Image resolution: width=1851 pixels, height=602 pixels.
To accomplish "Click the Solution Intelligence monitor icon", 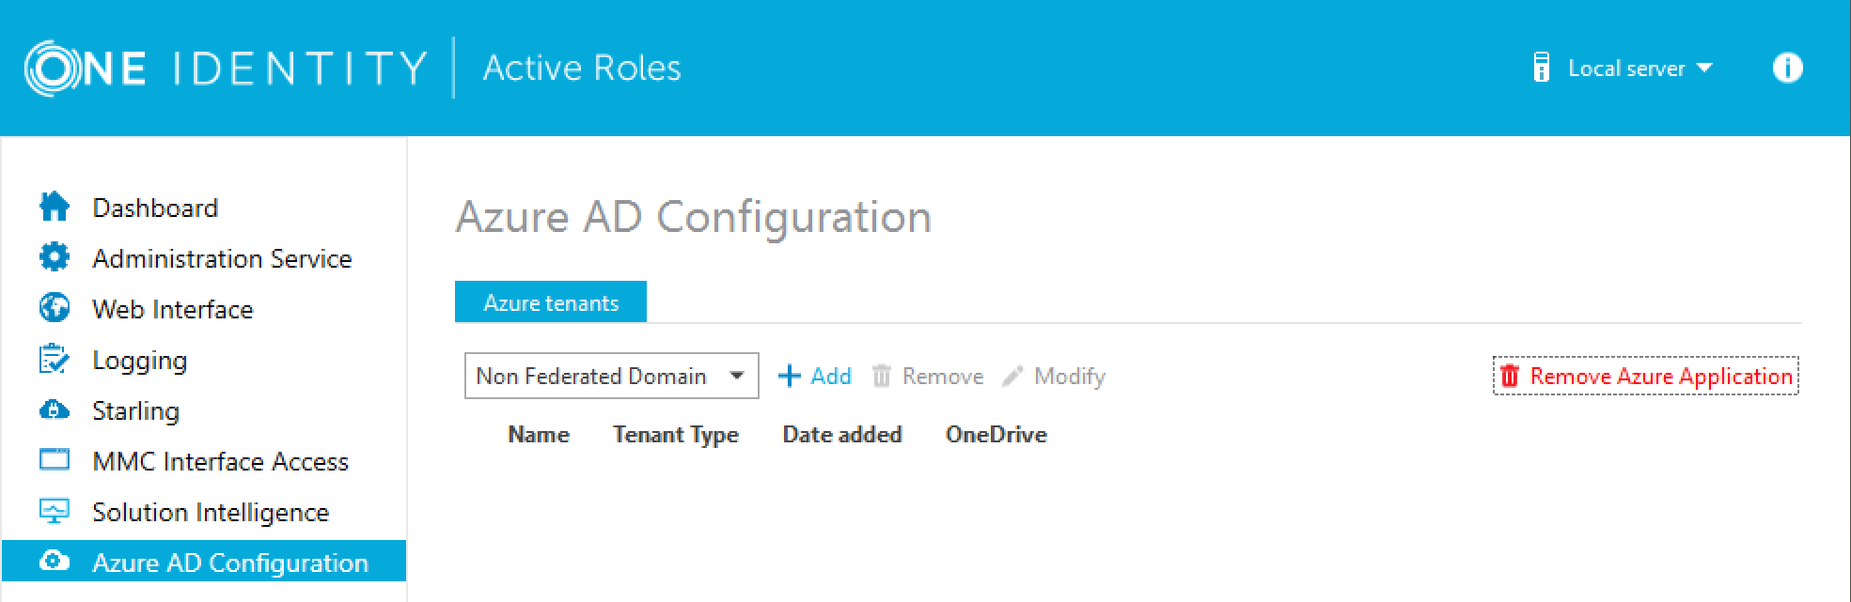I will 55,511.
